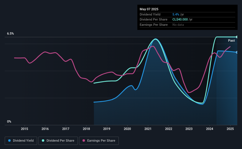Click the Dividend Yield endpoint marker

point(237,53)
